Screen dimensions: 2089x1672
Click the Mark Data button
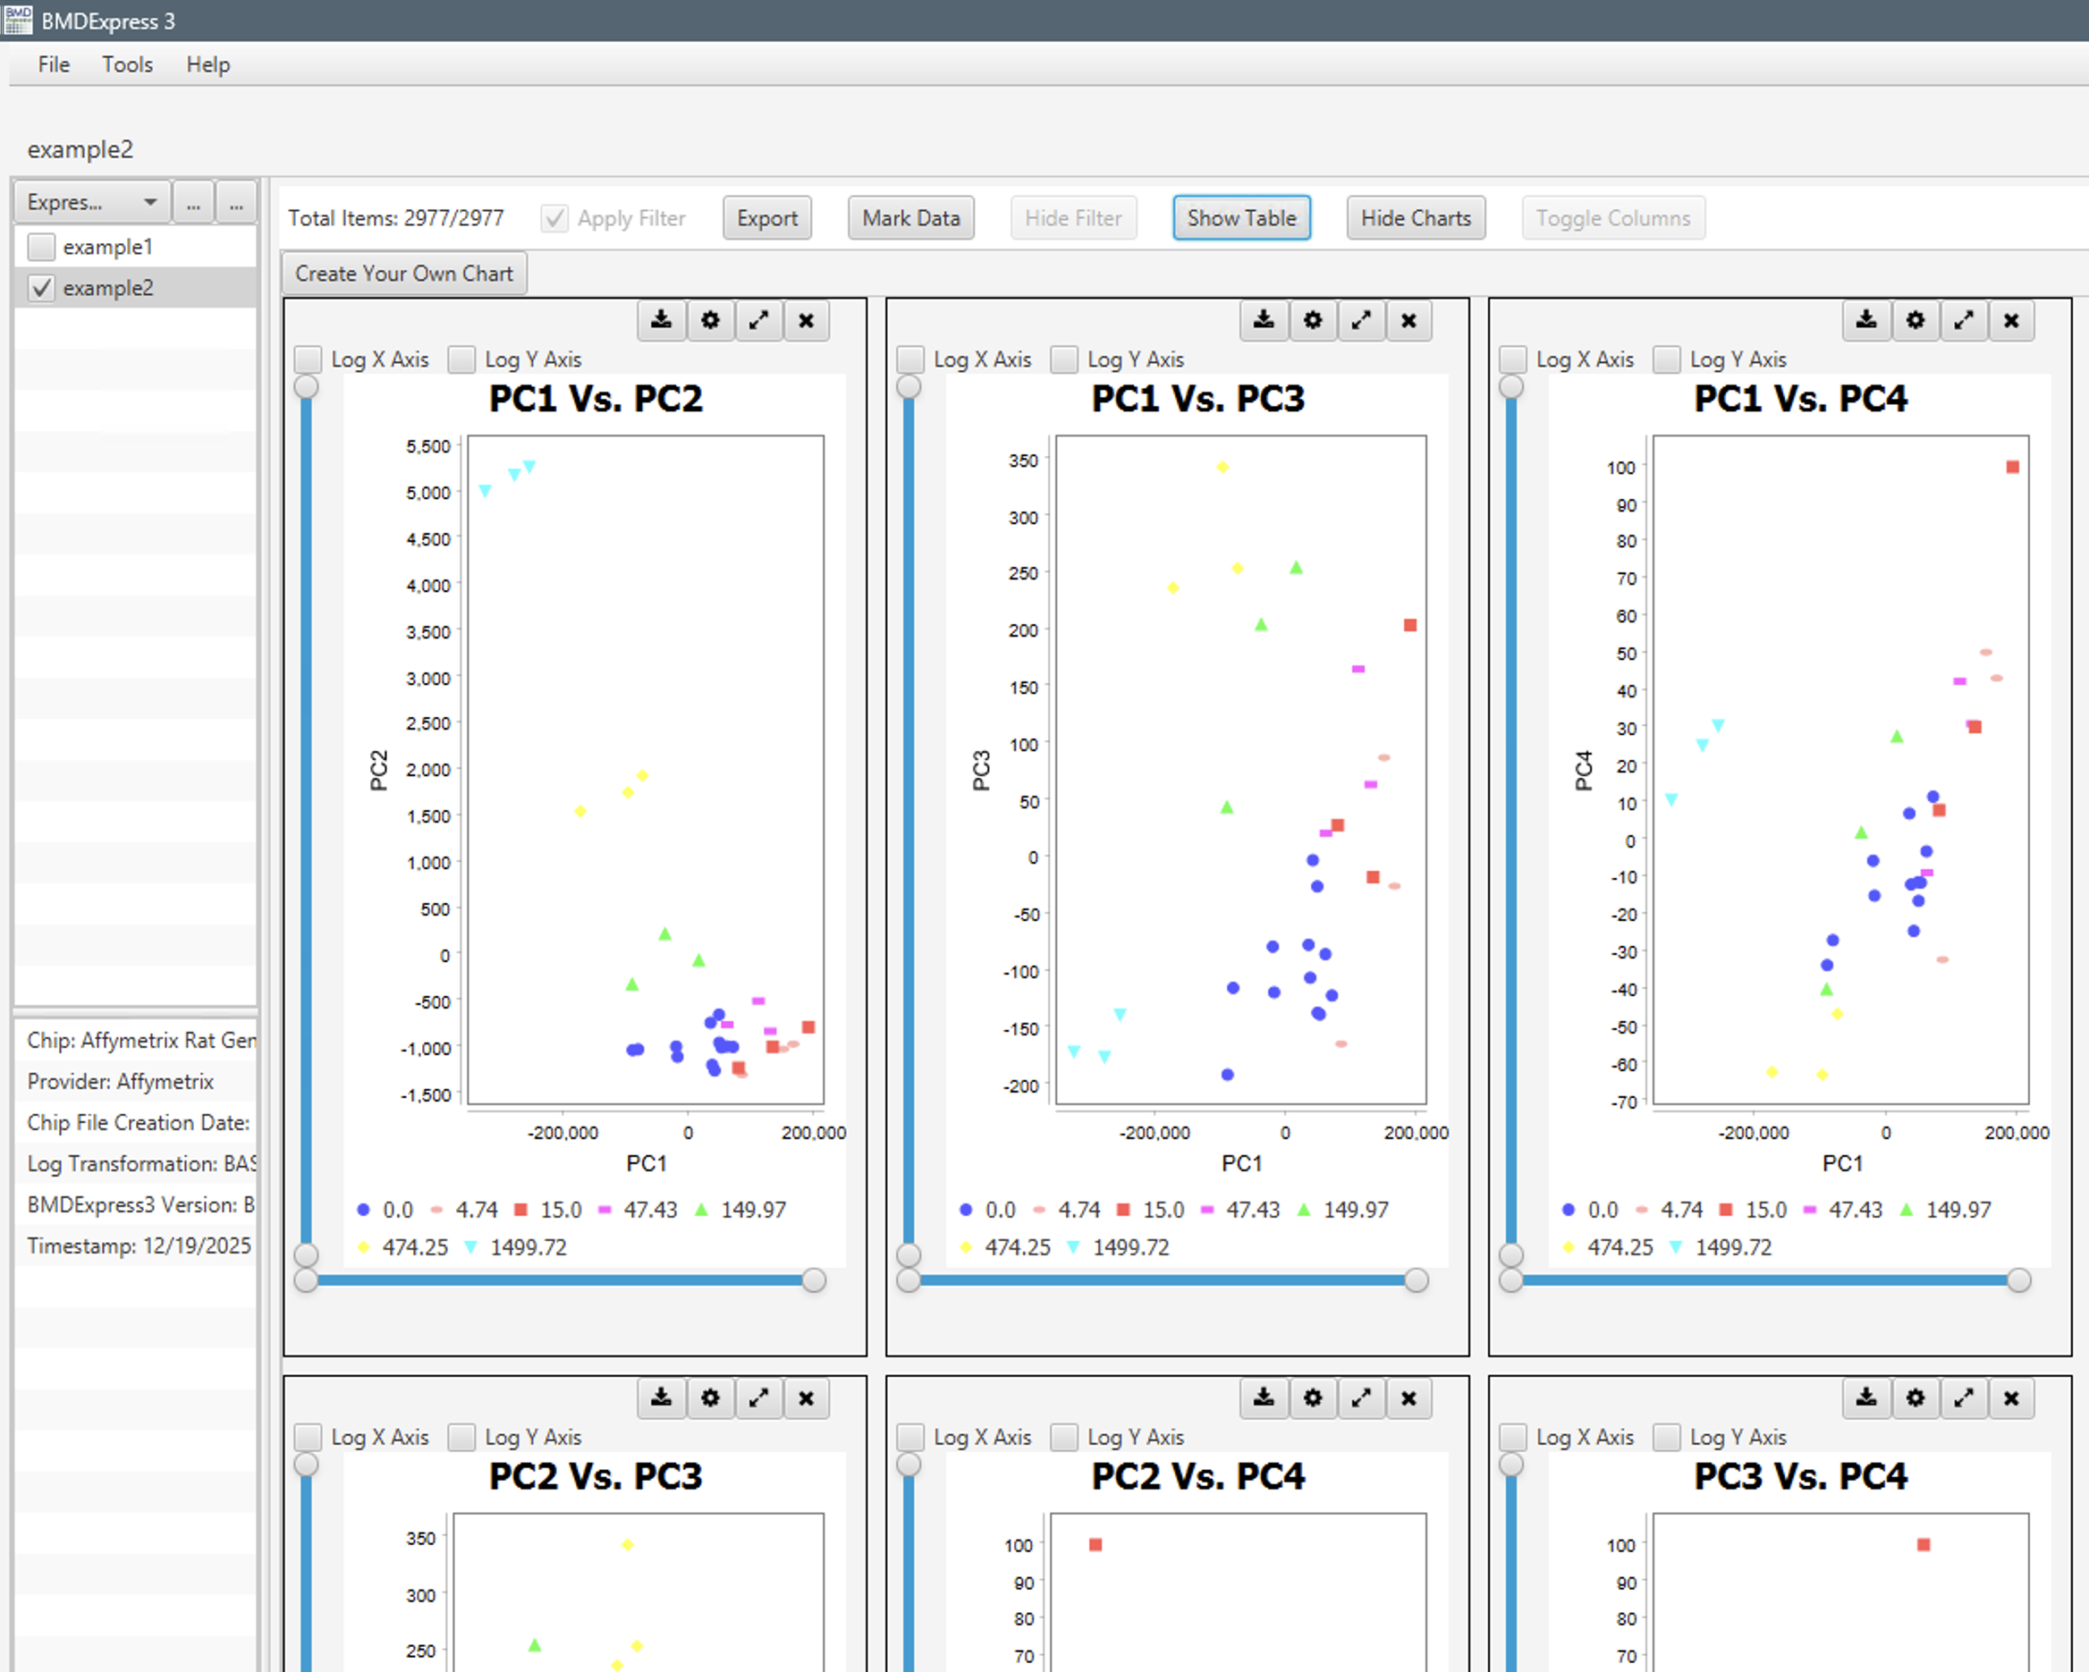910,218
